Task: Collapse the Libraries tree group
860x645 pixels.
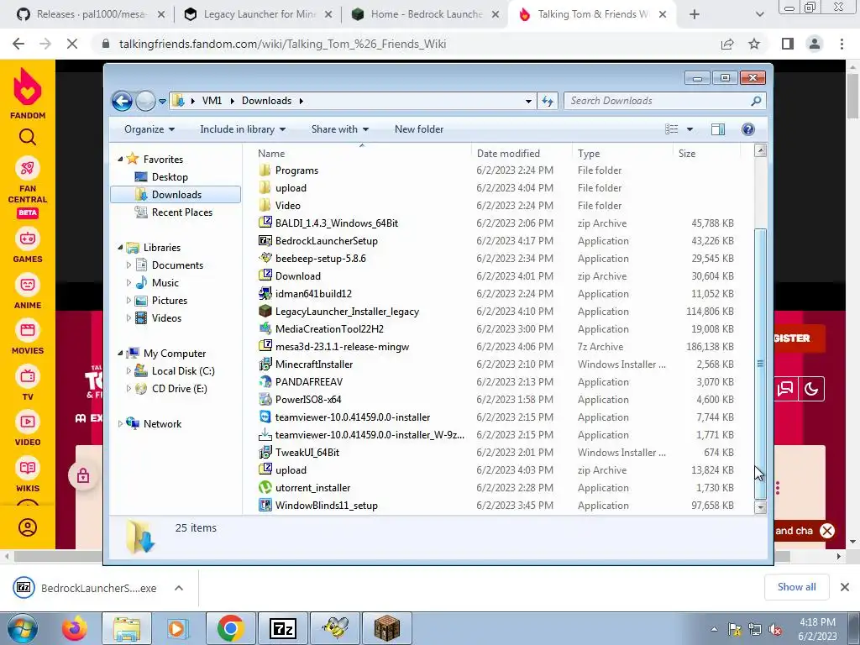Action: point(121,248)
